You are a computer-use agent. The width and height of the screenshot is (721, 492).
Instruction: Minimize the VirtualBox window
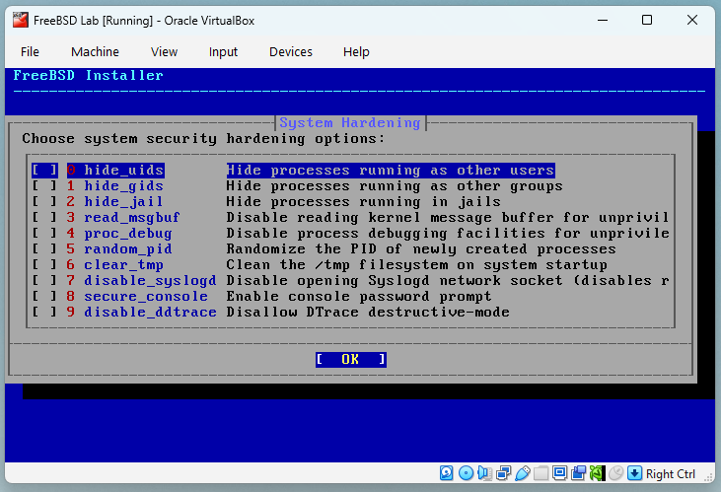(603, 21)
